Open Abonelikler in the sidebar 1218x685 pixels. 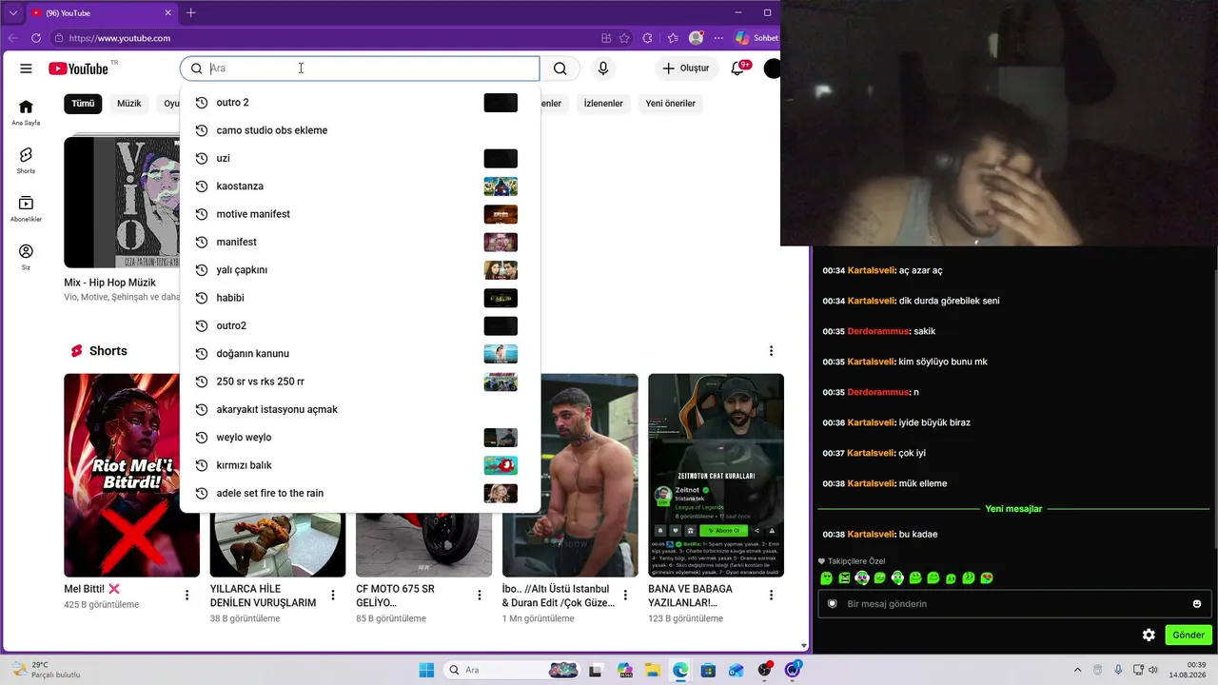tap(26, 209)
